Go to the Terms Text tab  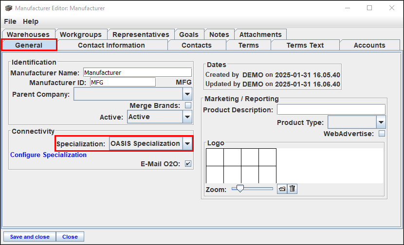pyautogui.click(x=305, y=45)
